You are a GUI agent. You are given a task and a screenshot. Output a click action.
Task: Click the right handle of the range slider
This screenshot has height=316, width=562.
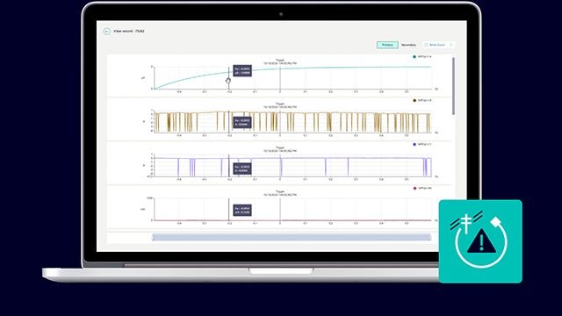pos(429,237)
